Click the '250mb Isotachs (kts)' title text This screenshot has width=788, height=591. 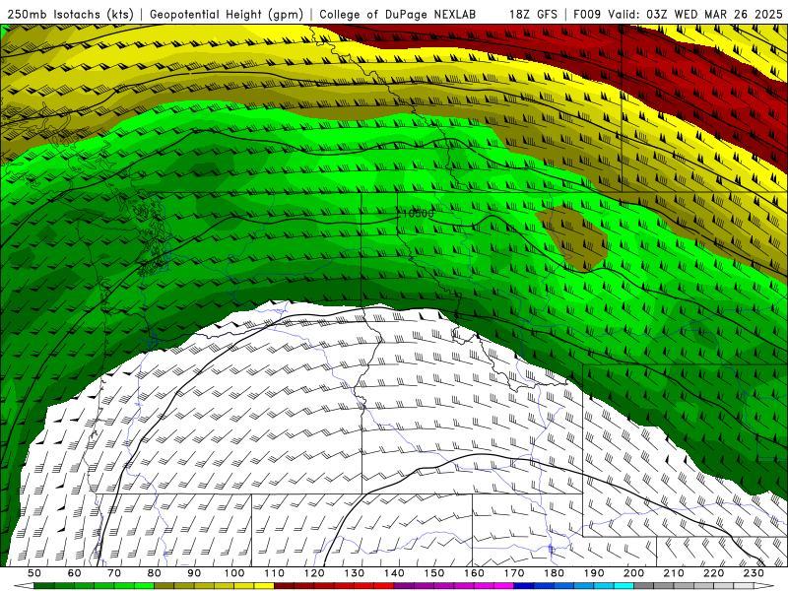click(x=70, y=14)
